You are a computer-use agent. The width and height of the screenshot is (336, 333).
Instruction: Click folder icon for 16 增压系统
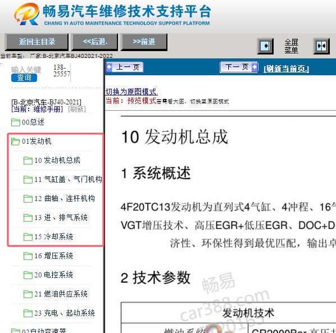click(x=28, y=256)
